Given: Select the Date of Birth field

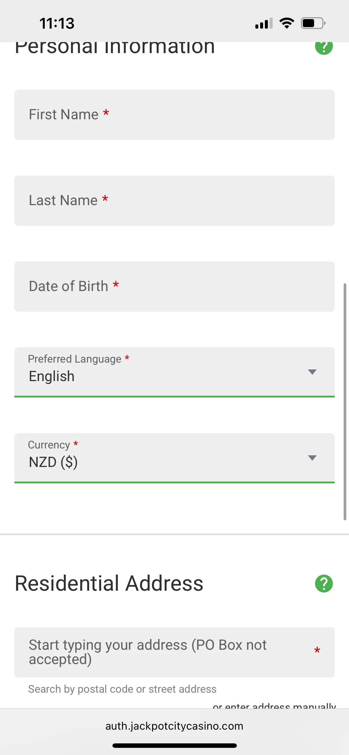Looking at the screenshot, I should (174, 287).
